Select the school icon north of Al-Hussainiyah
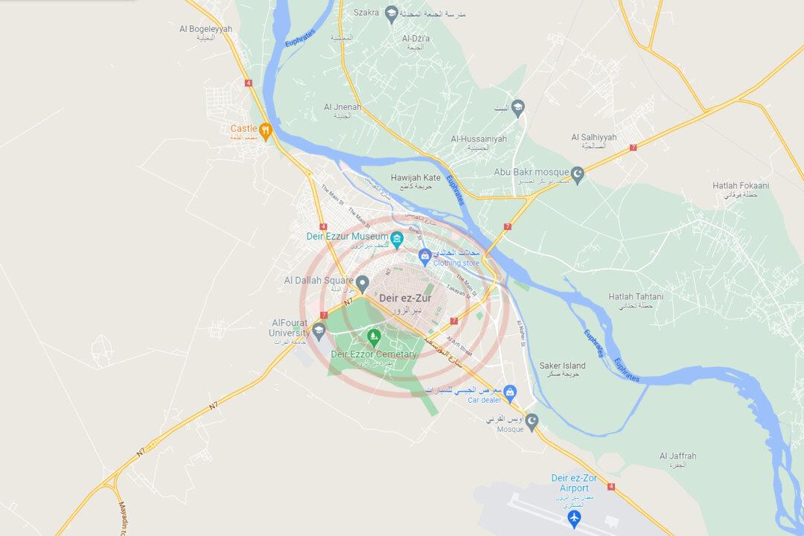The height and width of the screenshot is (536, 804). (518, 108)
